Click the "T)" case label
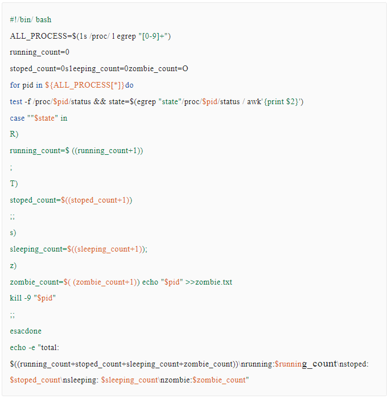The height and width of the screenshot is (399, 388). pos(14,184)
